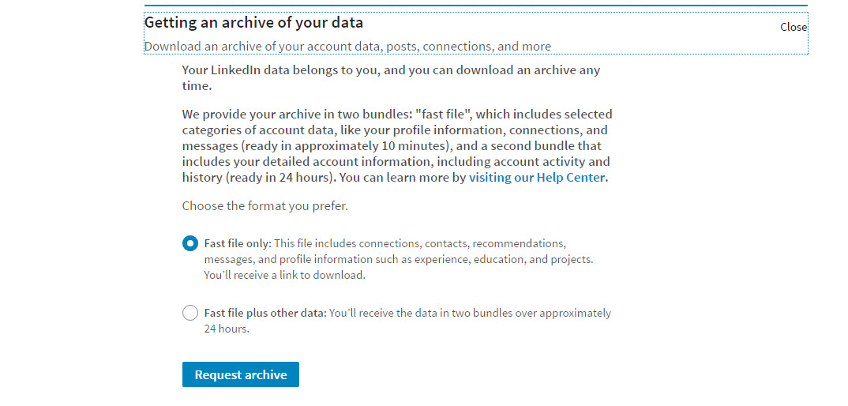The width and height of the screenshot is (848, 406).
Task: Click the "You'll receive a link to download." text
Action: (x=284, y=274)
